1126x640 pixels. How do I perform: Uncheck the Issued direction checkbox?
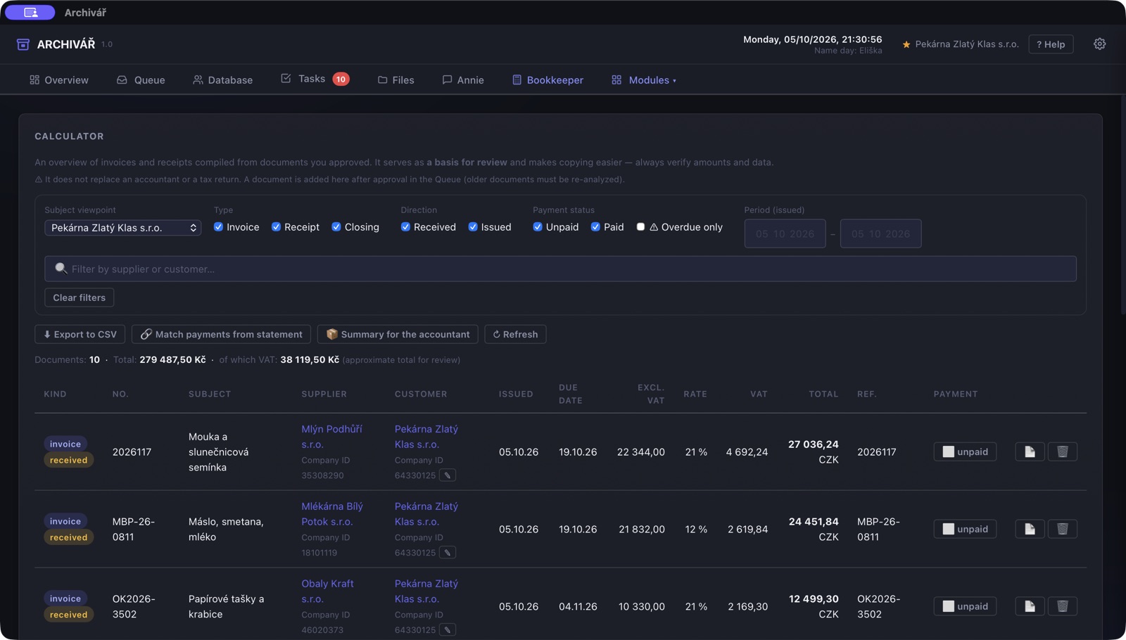[473, 227]
